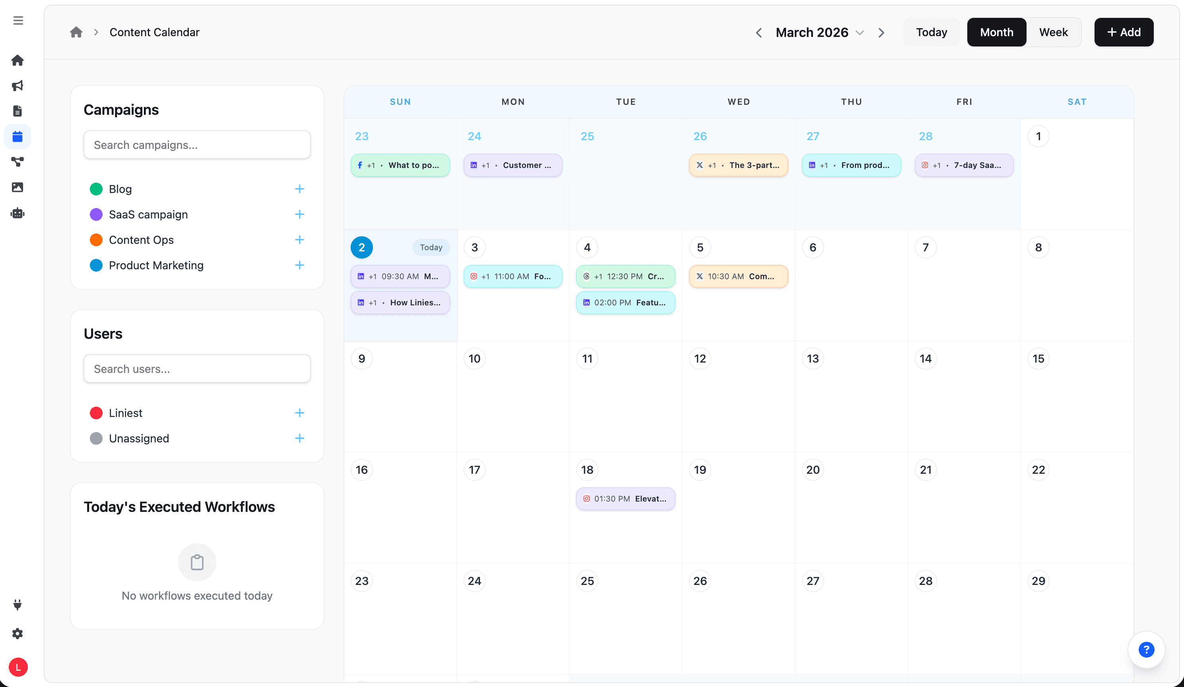The image size is (1184, 687).
Task: Open the Workflows node icon in sidebar
Action: [18, 162]
